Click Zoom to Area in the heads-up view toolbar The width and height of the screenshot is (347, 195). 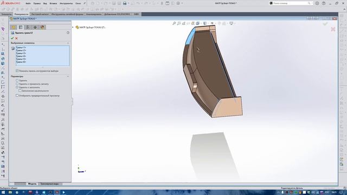click(x=179, y=23)
